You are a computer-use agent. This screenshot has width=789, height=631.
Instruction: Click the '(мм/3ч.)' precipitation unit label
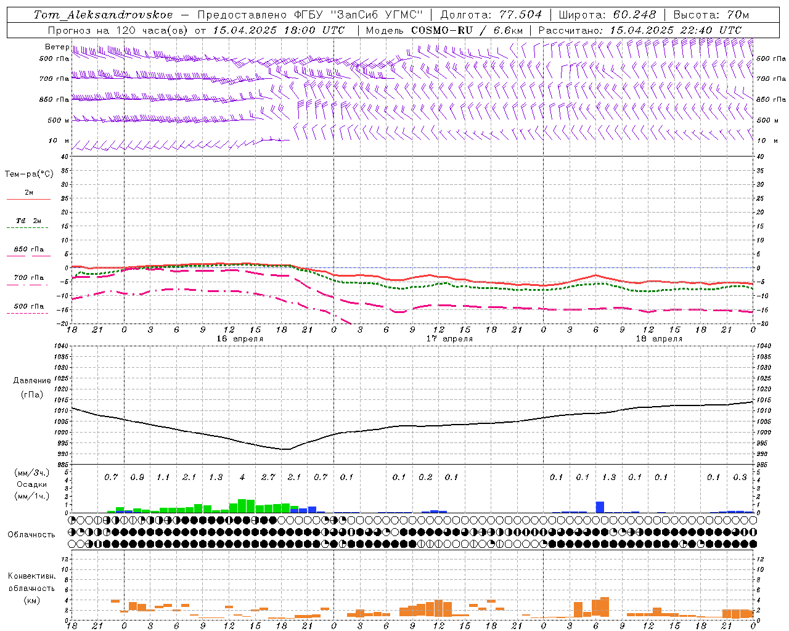(32, 473)
